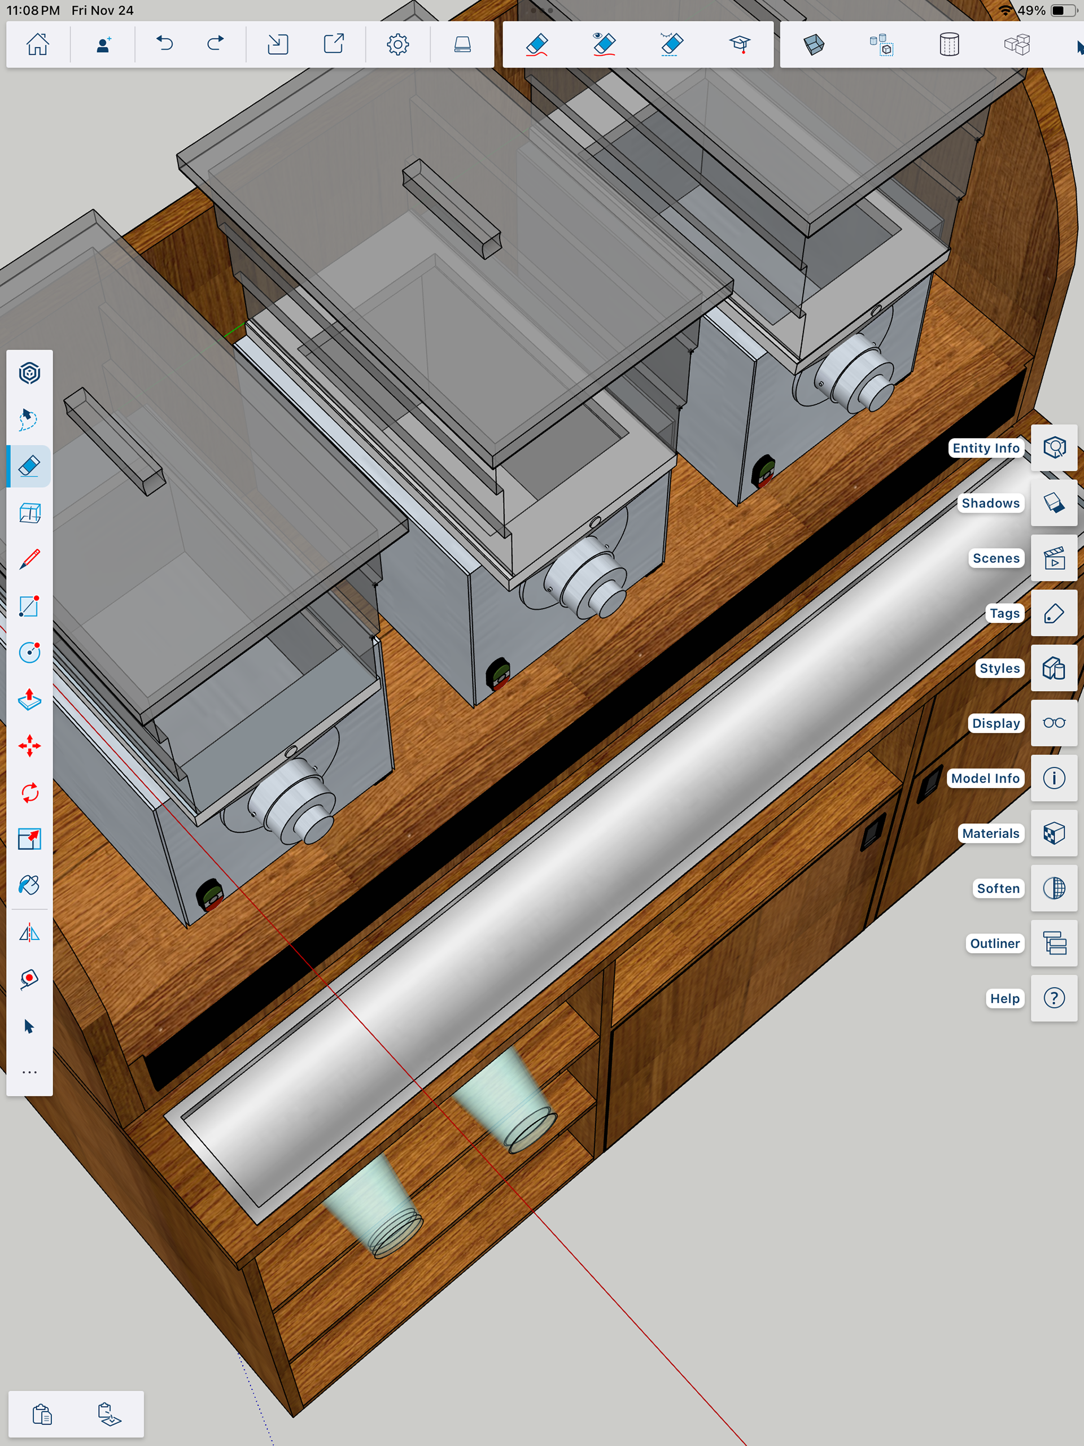Open the Outliner panel

1054,943
